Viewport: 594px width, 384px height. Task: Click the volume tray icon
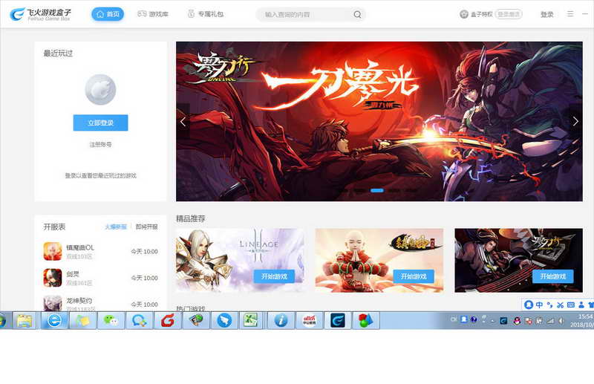coord(561,321)
